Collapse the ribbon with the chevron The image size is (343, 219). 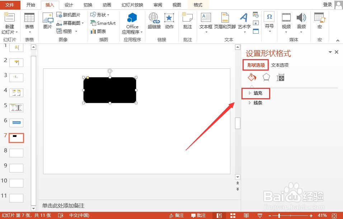point(338,41)
